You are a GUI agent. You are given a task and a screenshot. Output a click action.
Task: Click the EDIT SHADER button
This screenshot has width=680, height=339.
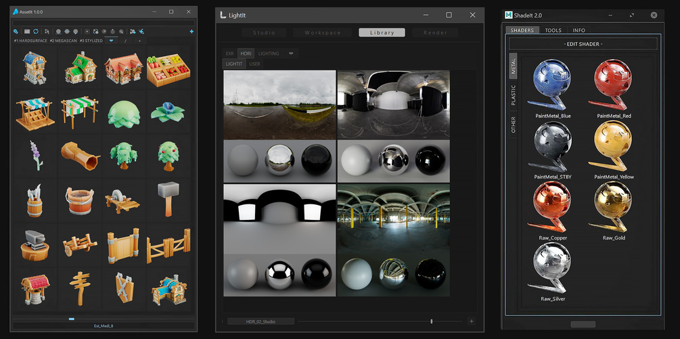[583, 44]
